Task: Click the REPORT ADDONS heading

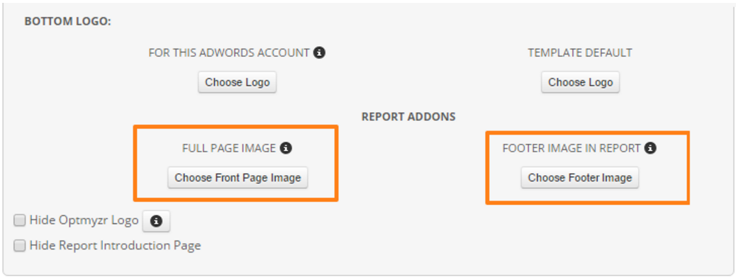Action: click(408, 116)
